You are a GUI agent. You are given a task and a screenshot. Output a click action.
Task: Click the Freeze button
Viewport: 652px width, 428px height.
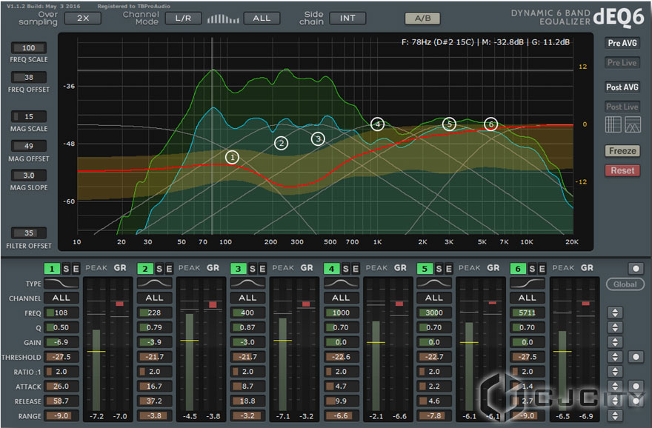[622, 151]
